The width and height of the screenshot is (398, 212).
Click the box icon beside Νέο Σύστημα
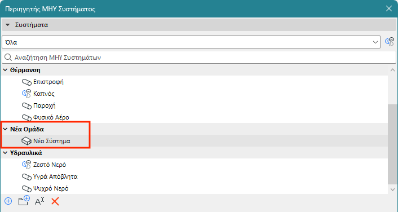tap(26, 141)
